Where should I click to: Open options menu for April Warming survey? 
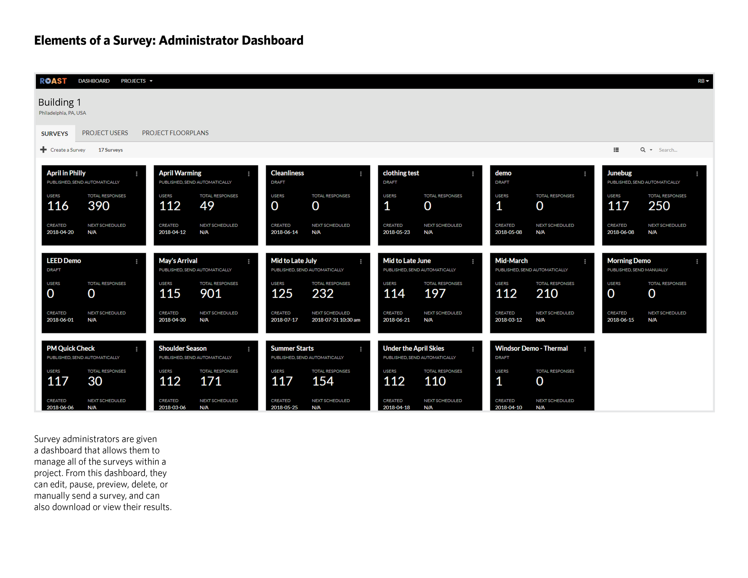click(249, 174)
